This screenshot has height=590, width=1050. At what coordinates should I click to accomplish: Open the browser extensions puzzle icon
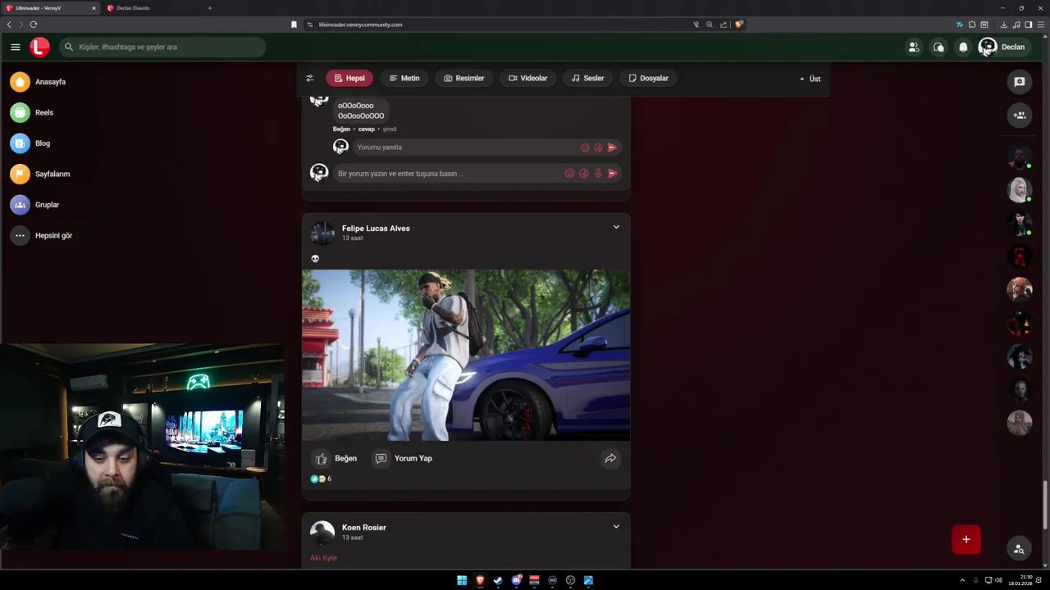(972, 25)
